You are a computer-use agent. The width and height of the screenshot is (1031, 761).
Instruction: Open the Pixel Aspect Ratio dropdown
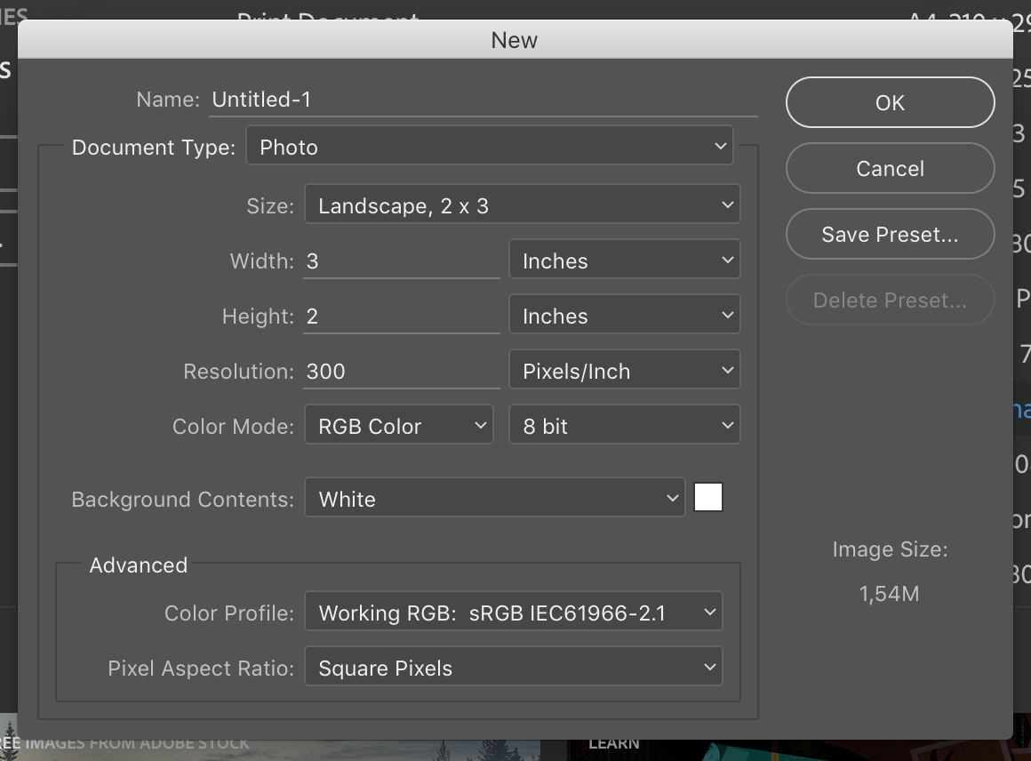[514, 666]
